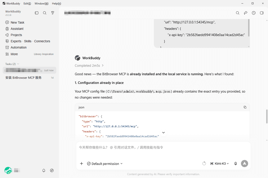Open task 安装 BitBrowser MCP 服务

pyautogui.click(x=29, y=78)
